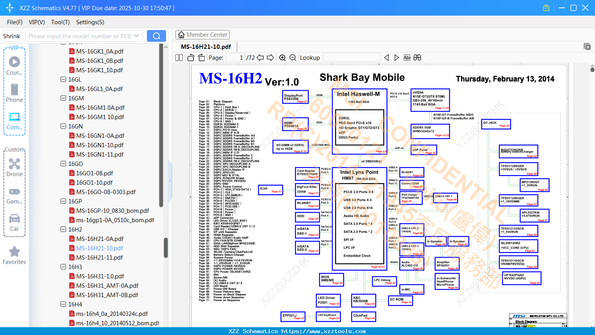Open the Game console category
The height and width of the screenshot is (335, 595).
tap(14, 196)
